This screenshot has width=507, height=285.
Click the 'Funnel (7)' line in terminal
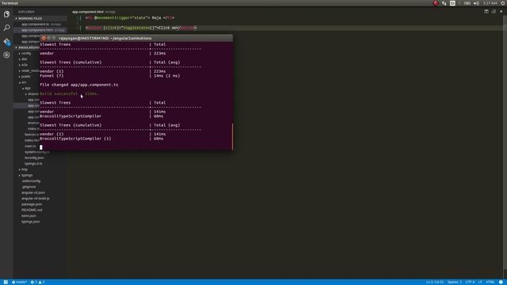(51, 76)
